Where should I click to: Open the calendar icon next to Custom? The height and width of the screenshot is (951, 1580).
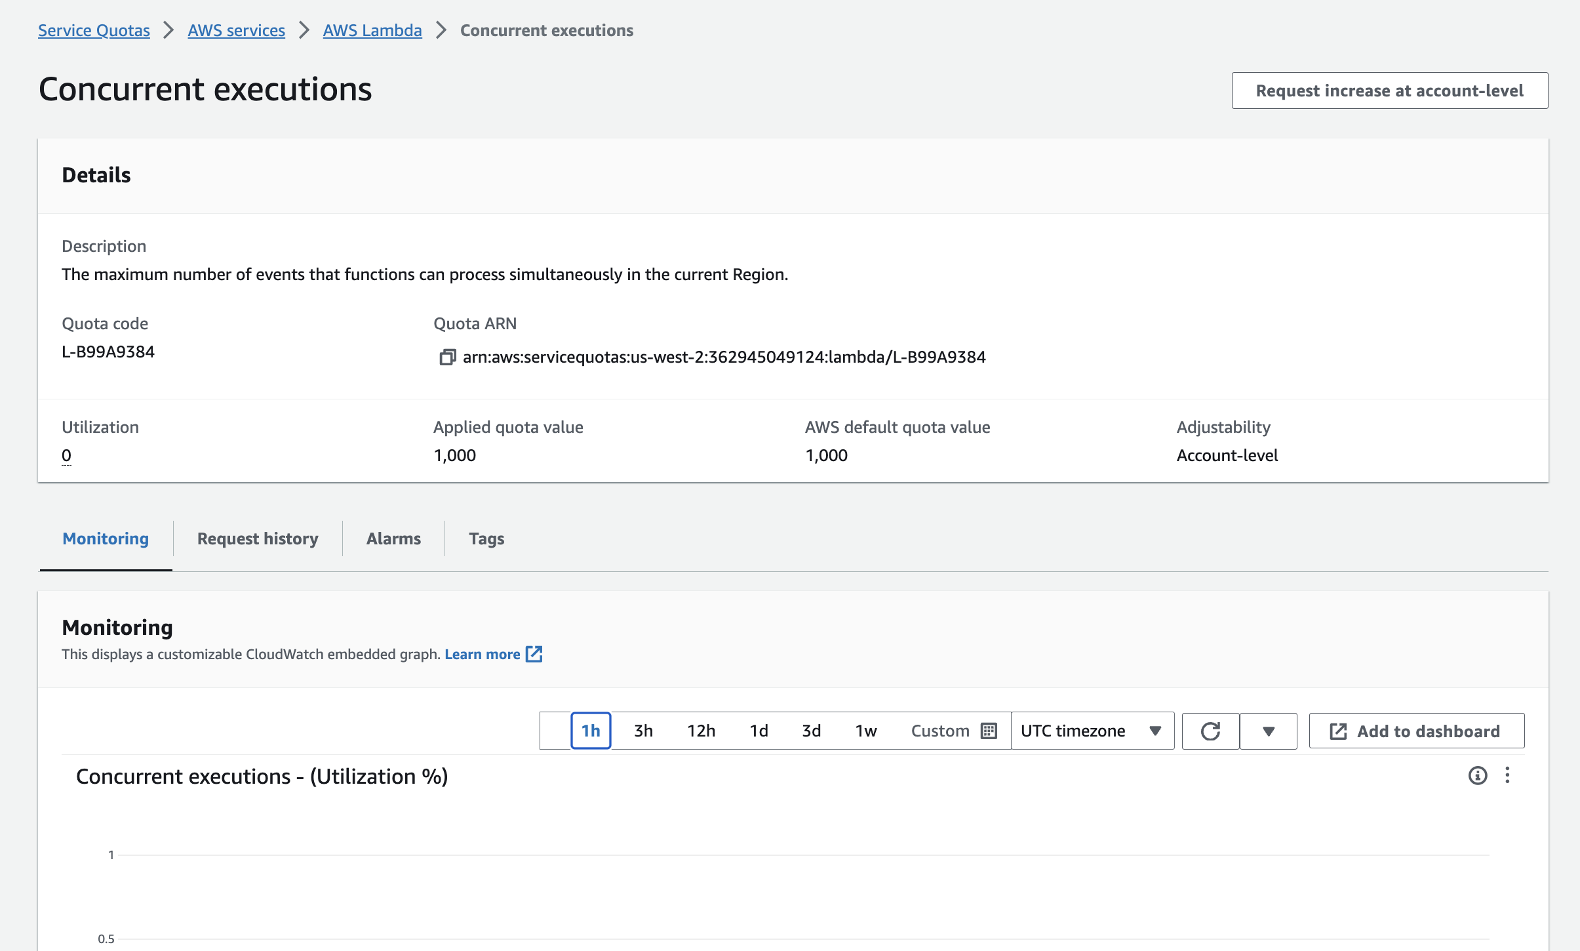pyautogui.click(x=989, y=730)
